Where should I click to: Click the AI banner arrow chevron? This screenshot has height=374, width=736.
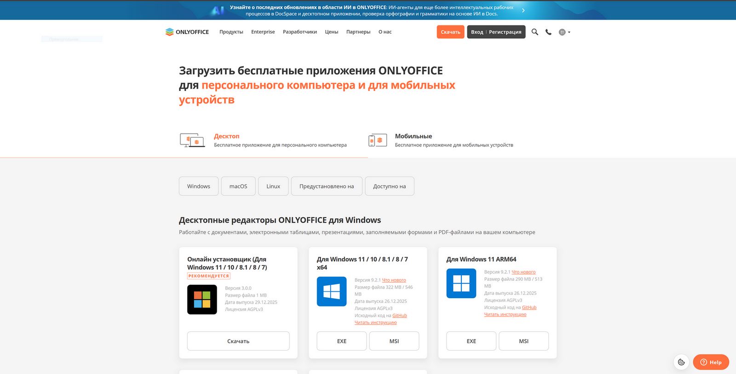(523, 10)
